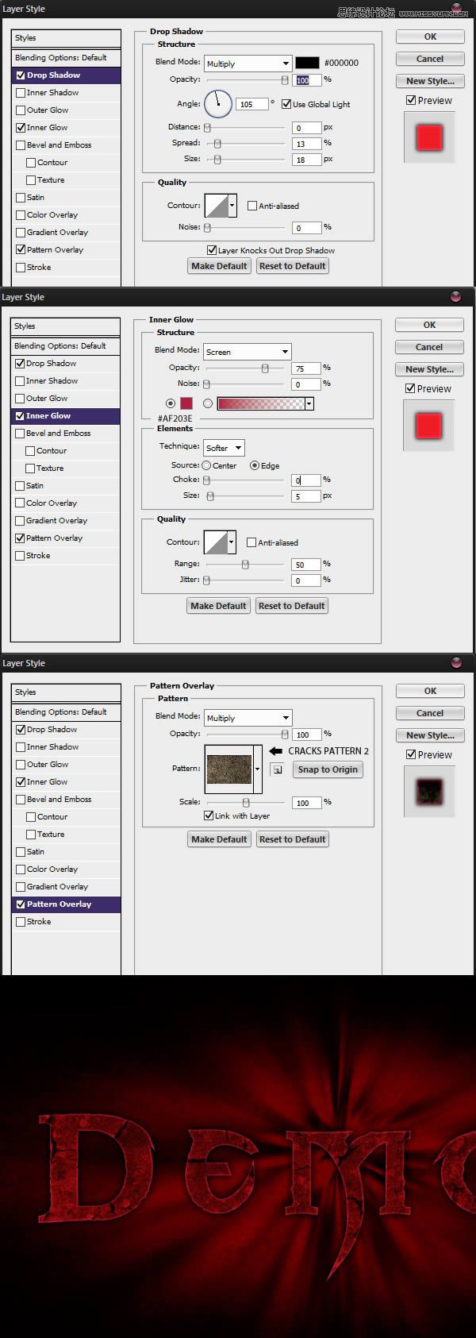Toggle Use Global Light checkbox
476x1338 pixels.
tap(286, 104)
